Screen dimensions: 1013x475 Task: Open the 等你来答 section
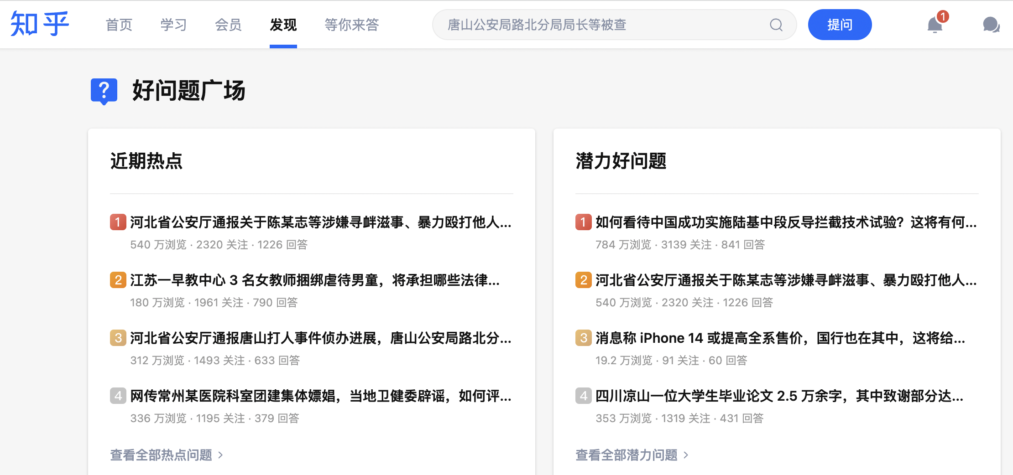click(x=352, y=25)
